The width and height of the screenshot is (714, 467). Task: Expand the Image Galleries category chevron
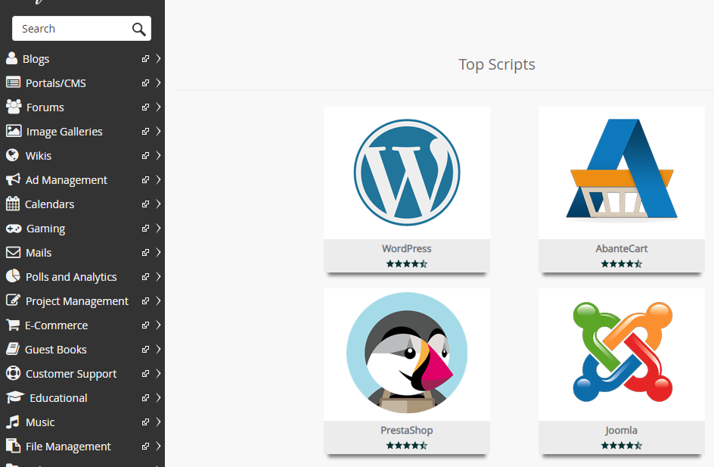pos(158,131)
